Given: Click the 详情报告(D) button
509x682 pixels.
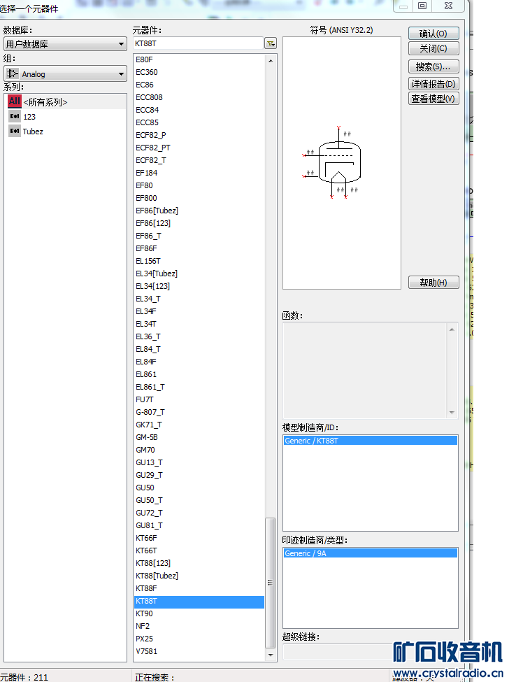Looking at the screenshot, I should point(433,83).
